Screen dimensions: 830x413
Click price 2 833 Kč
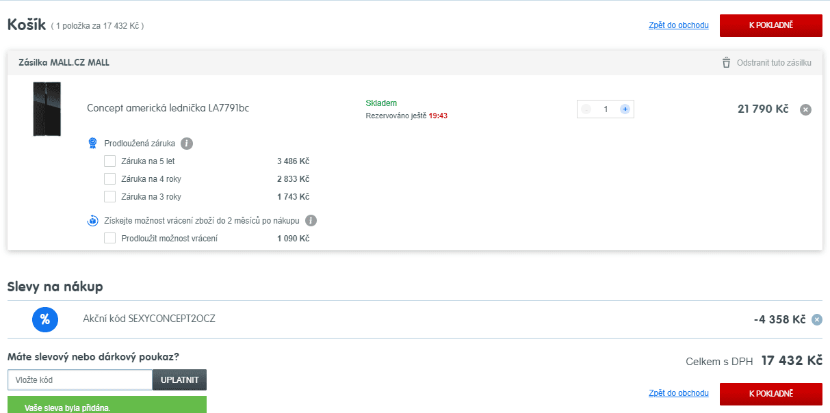(293, 179)
